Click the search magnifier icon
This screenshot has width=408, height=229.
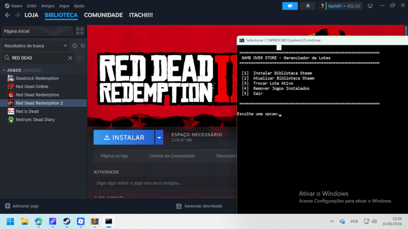(7, 58)
